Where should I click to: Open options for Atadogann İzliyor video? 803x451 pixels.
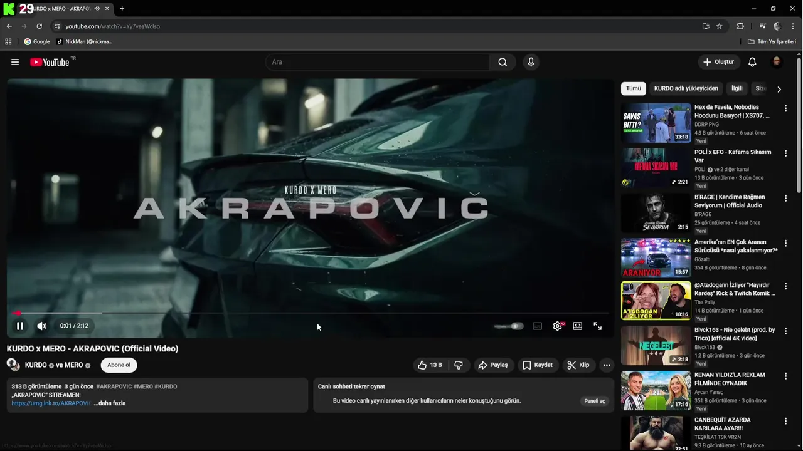(785, 286)
